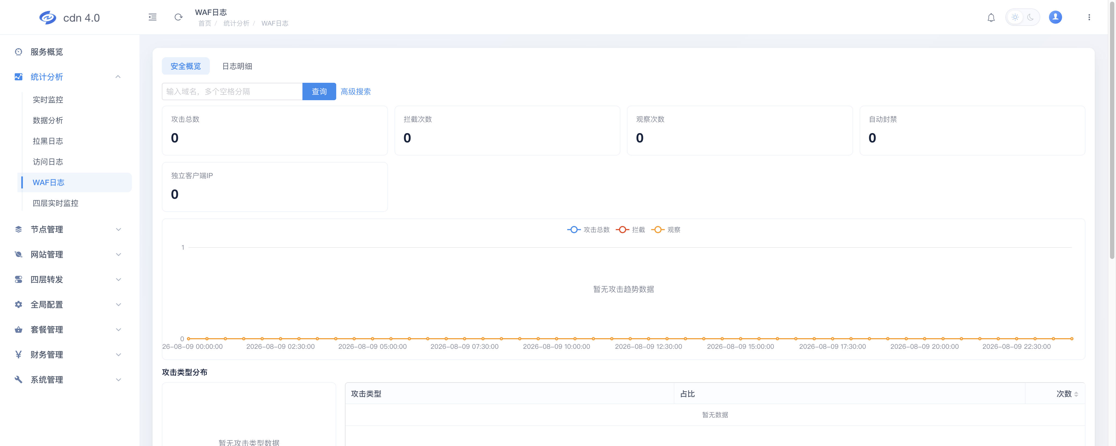Expand the 四层转发 menu chevron

pyautogui.click(x=118, y=280)
